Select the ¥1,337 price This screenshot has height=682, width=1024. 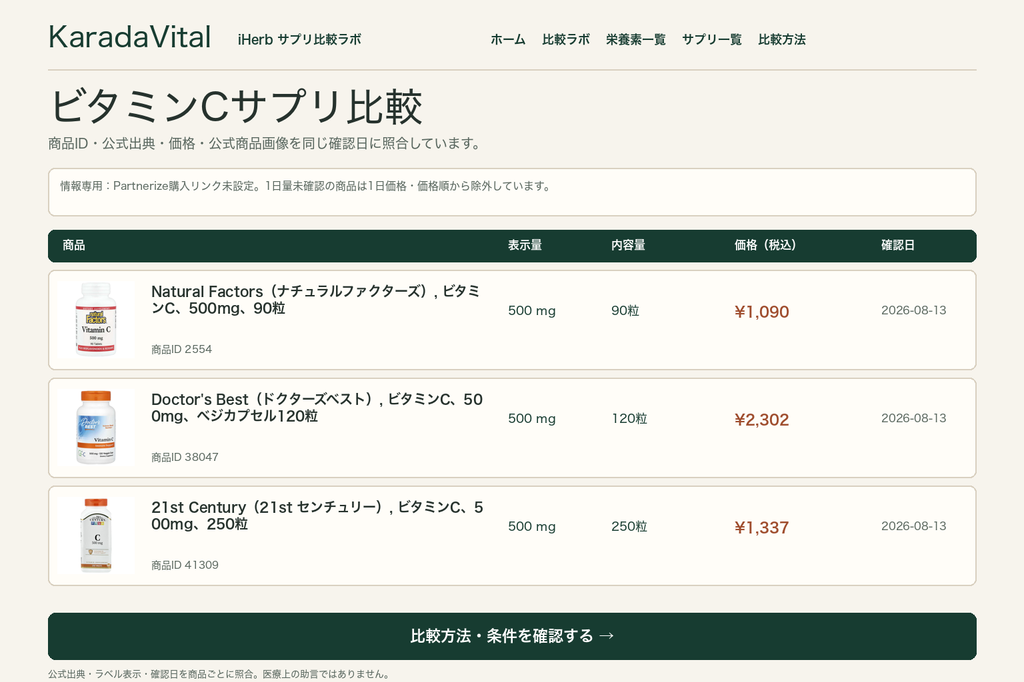point(762,527)
